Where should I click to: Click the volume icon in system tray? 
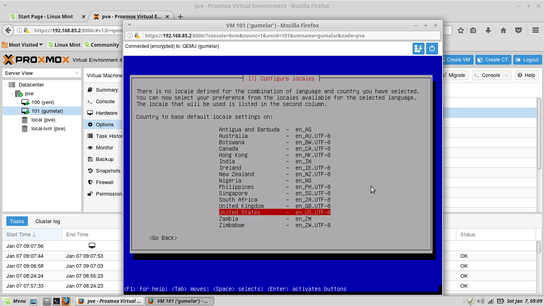point(481,301)
